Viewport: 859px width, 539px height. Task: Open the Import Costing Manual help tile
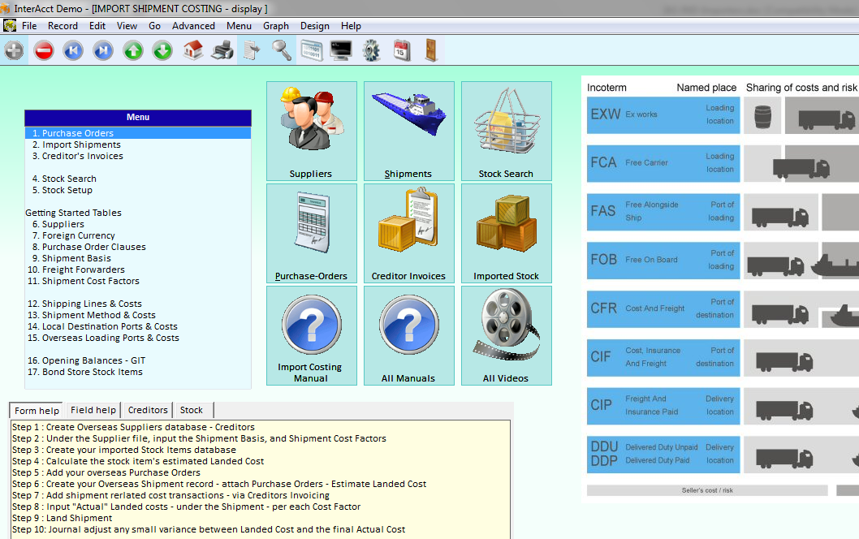click(x=311, y=336)
